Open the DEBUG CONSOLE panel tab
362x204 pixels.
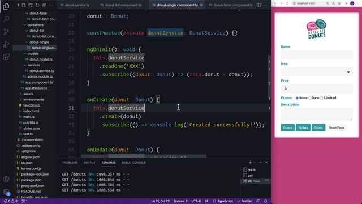click(133, 163)
